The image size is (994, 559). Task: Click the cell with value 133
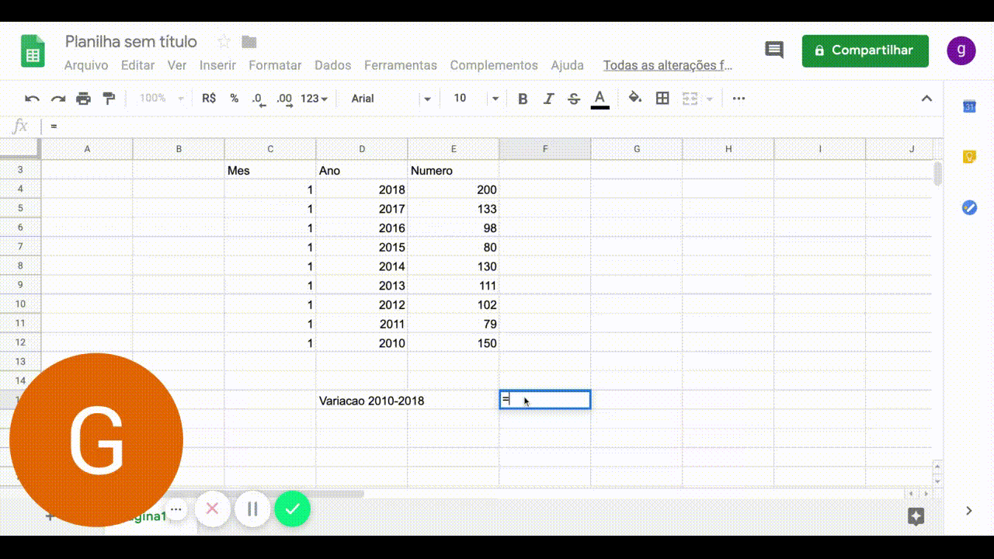click(x=454, y=209)
